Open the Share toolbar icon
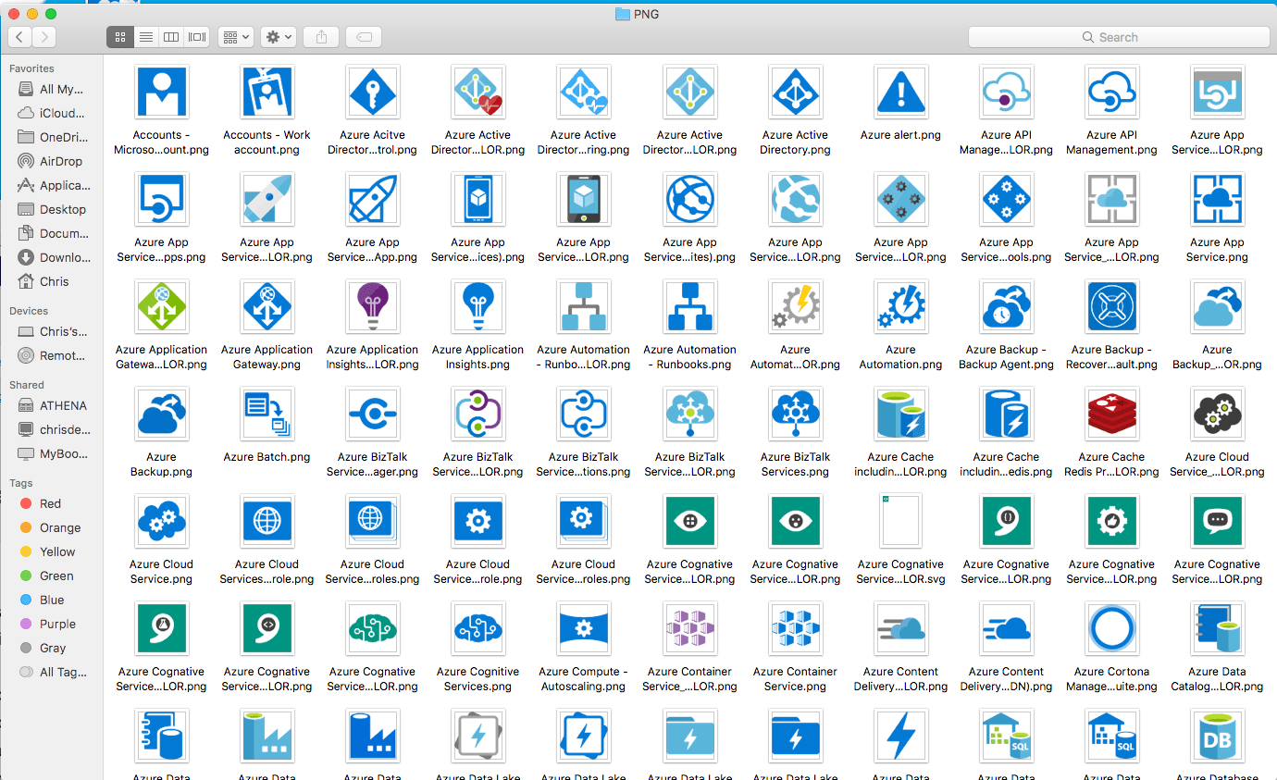 click(321, 37)
